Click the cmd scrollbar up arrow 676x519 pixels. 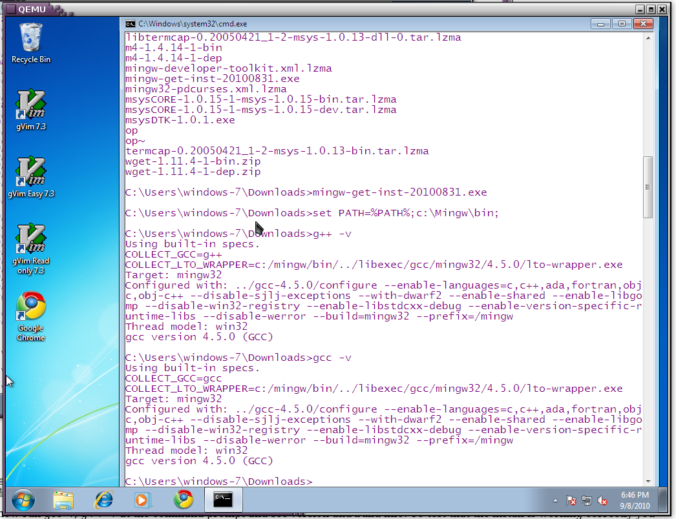click(x=647, y=37)
